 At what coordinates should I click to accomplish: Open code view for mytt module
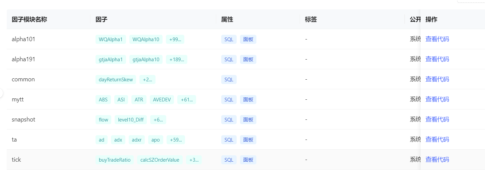point(437,99)
